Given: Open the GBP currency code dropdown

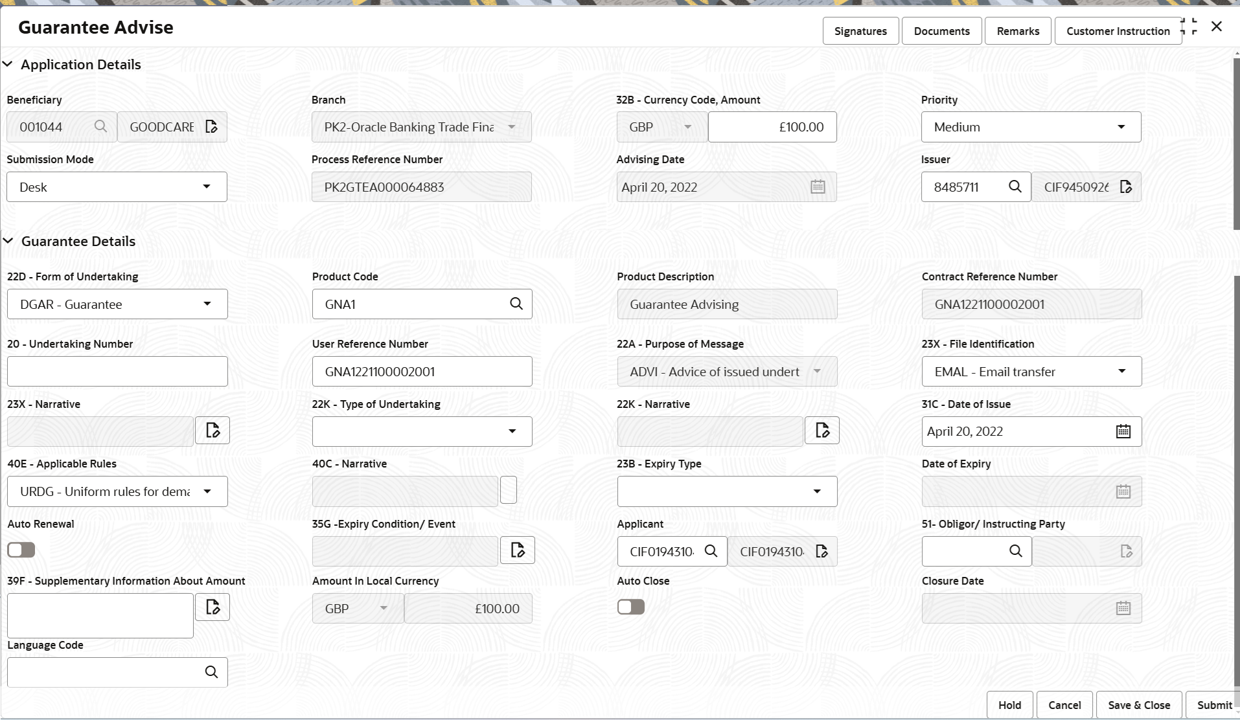Looking at the screenshot, I should coord(662,127).
